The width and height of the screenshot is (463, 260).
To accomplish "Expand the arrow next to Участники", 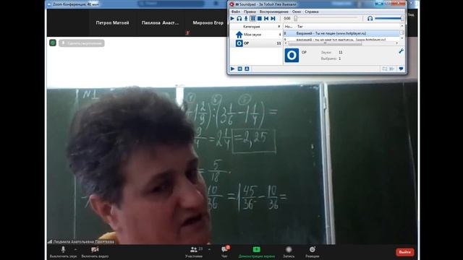I will (209, 250).
